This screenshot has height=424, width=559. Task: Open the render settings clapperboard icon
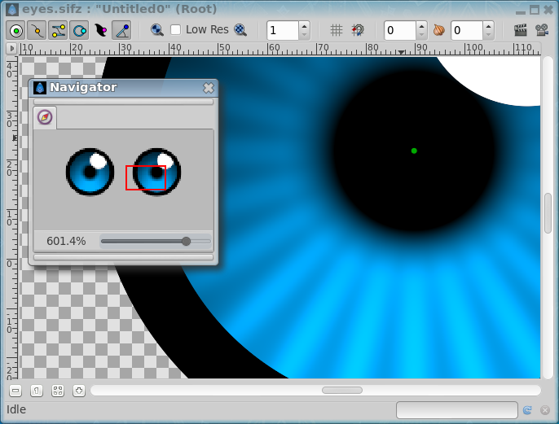521,30
